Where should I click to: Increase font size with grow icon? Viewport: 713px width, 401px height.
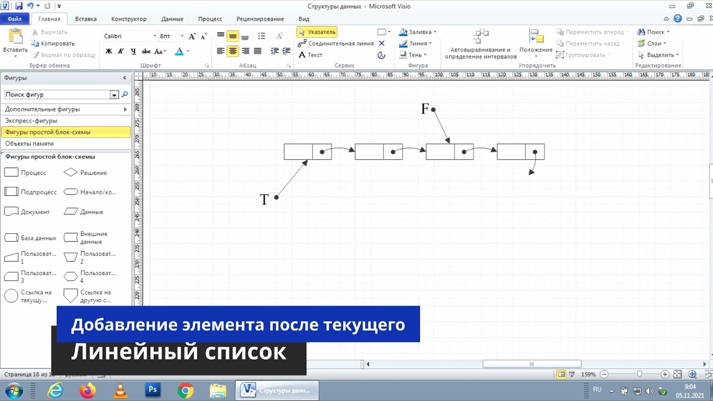[x=192, y=36]
